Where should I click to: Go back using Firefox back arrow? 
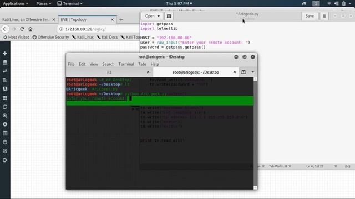(x=5, y=29)
